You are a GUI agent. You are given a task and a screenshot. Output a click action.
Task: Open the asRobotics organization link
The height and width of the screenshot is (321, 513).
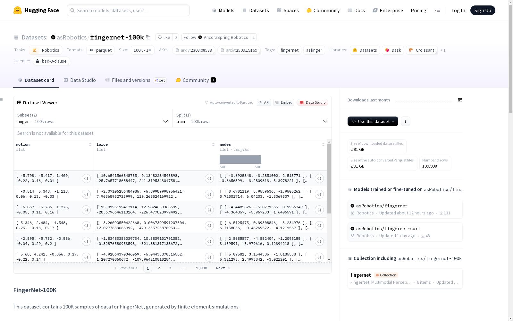coord(71,37)
